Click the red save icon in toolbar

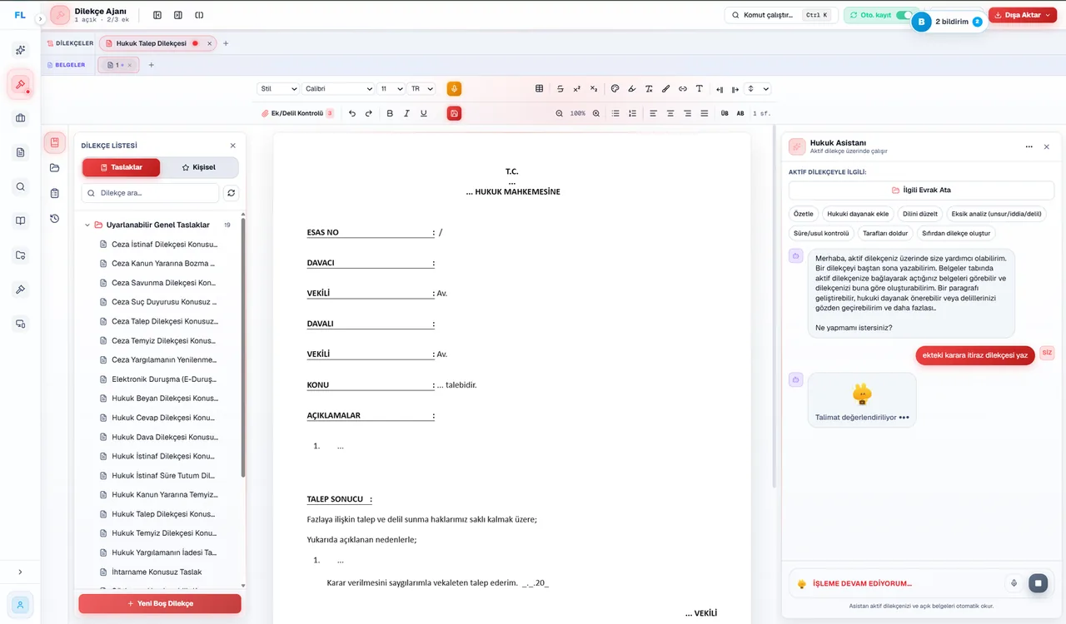(x=454, y=113)
